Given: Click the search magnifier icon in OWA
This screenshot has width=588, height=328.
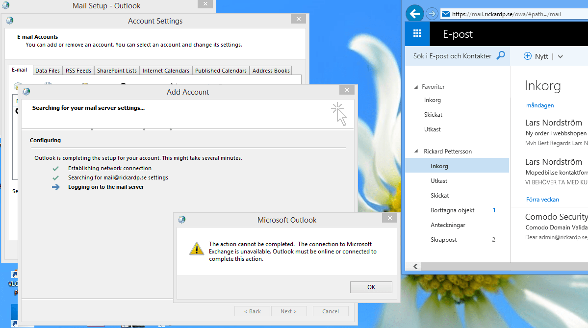Looking at the screenshot, I should [x=501, y=56].
